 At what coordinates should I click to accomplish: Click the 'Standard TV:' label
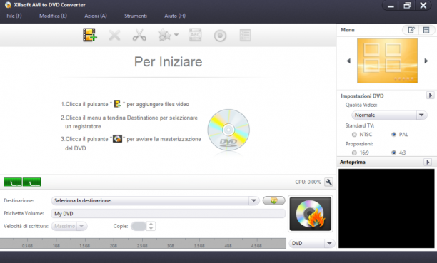360,125
